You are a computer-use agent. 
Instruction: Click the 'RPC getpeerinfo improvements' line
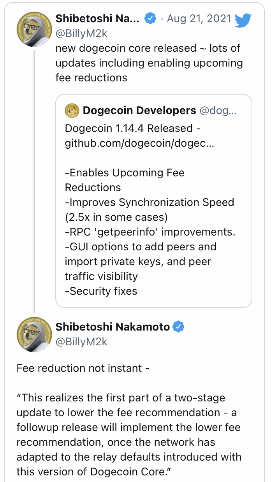[150, 232]
